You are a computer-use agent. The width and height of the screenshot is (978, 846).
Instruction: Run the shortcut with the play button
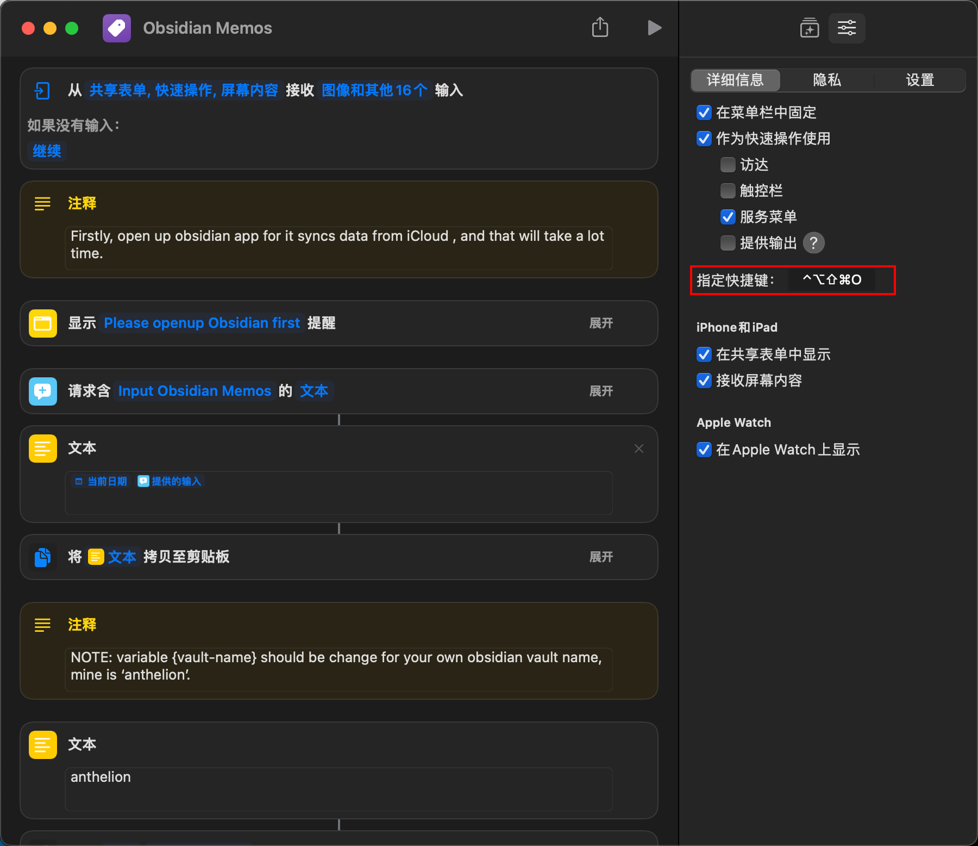(654, 28)
